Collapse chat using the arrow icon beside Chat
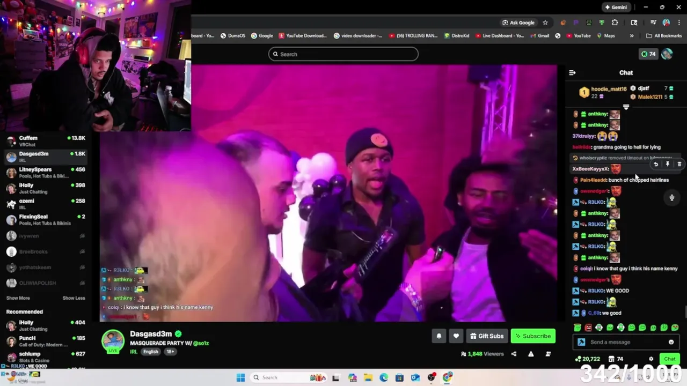Viewport: 687px width, 386px height. point(572,72)
